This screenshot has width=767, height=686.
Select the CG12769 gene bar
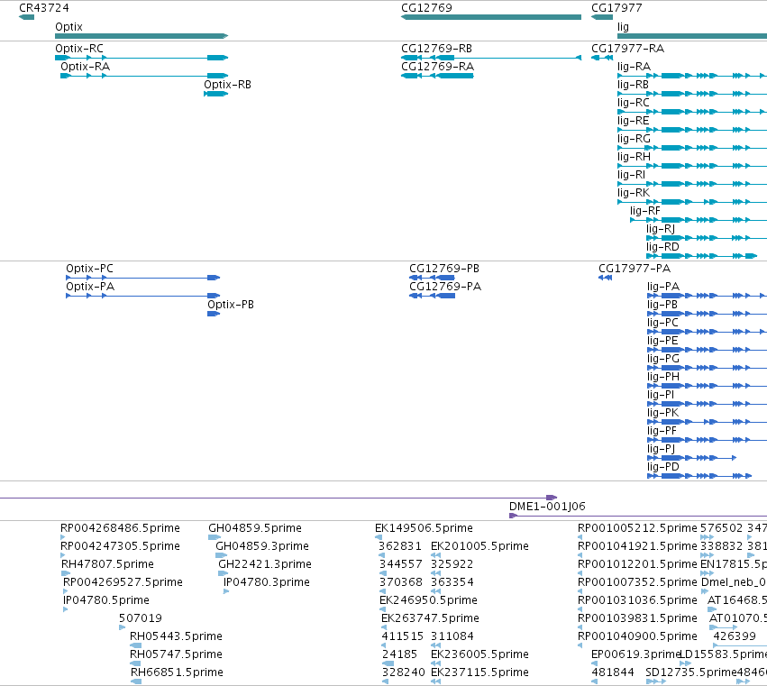491,17
